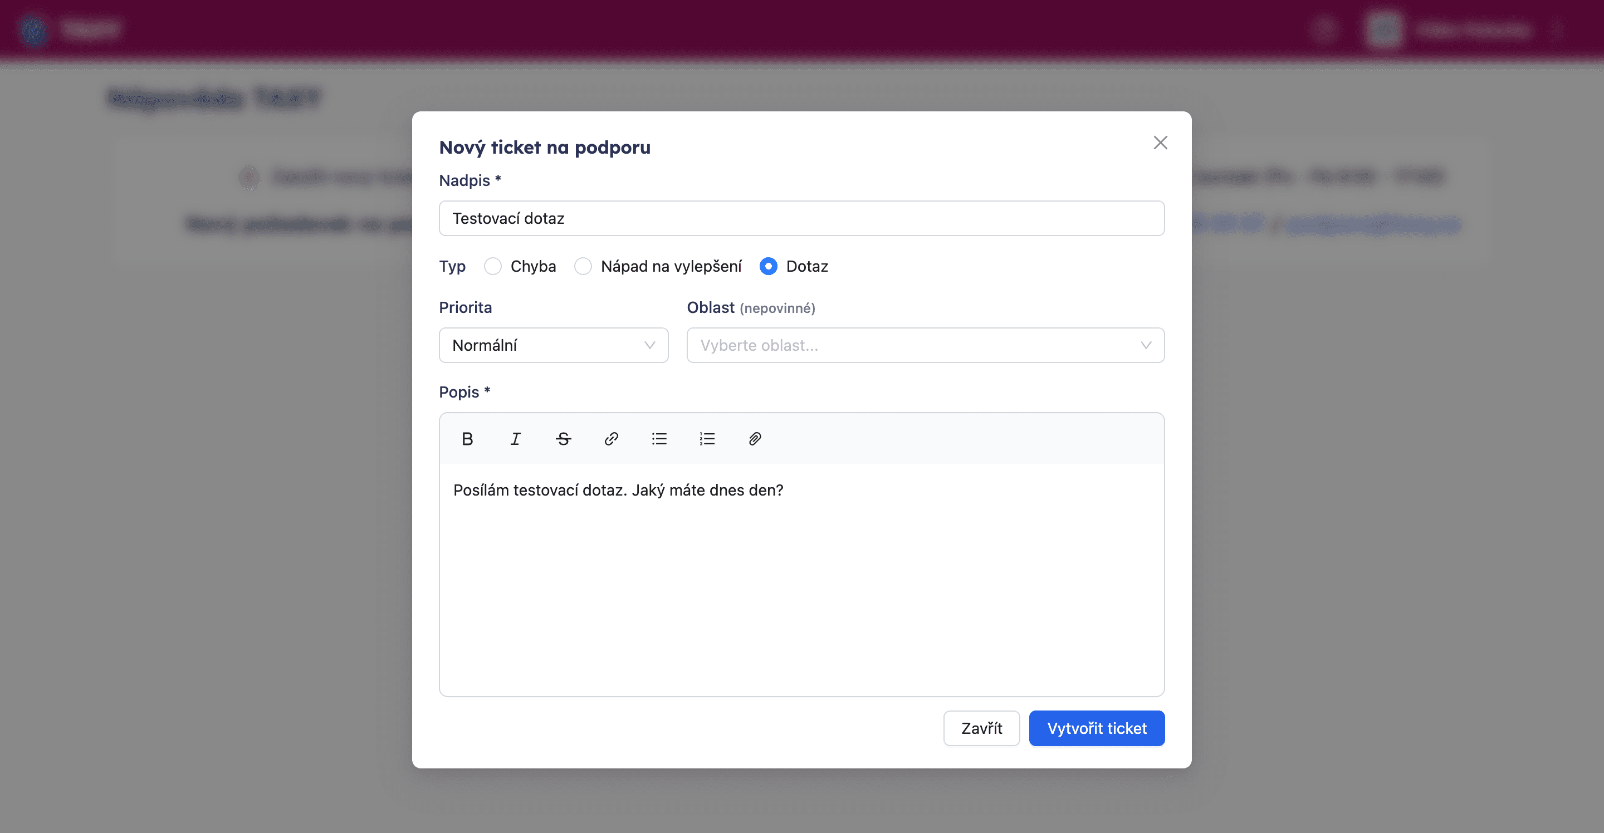Click the Oblast dropdown chevron arrow
This screenshot has width=1604, height=833.
point(1146,346)
